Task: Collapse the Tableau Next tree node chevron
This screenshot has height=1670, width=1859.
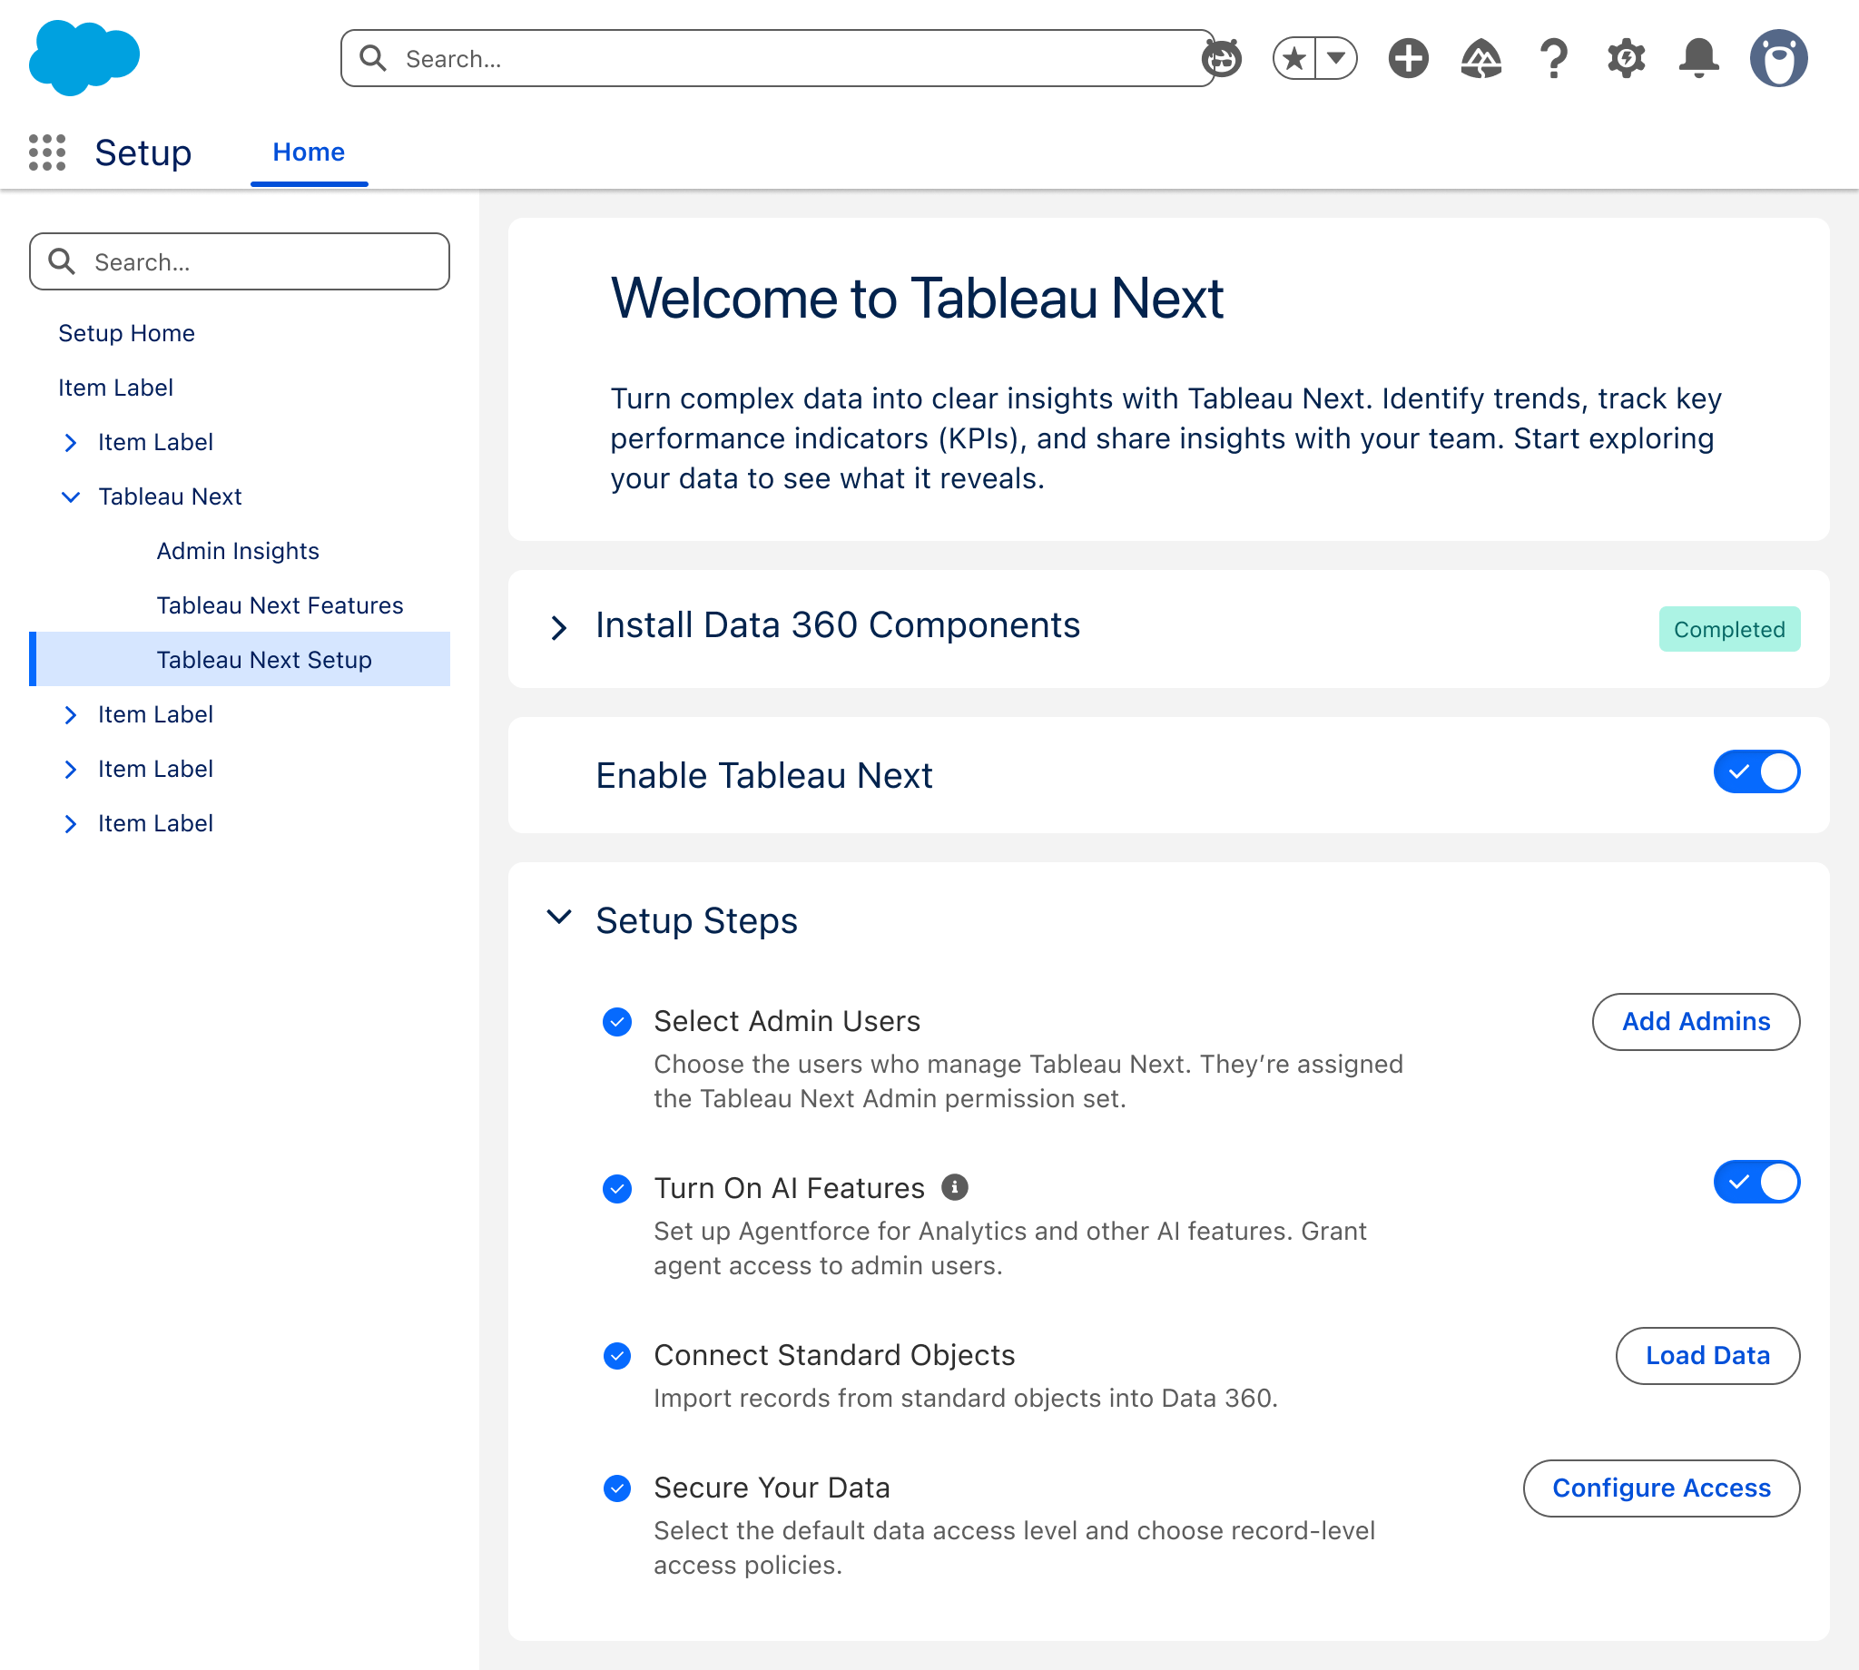Action: (x=71, y=496)
